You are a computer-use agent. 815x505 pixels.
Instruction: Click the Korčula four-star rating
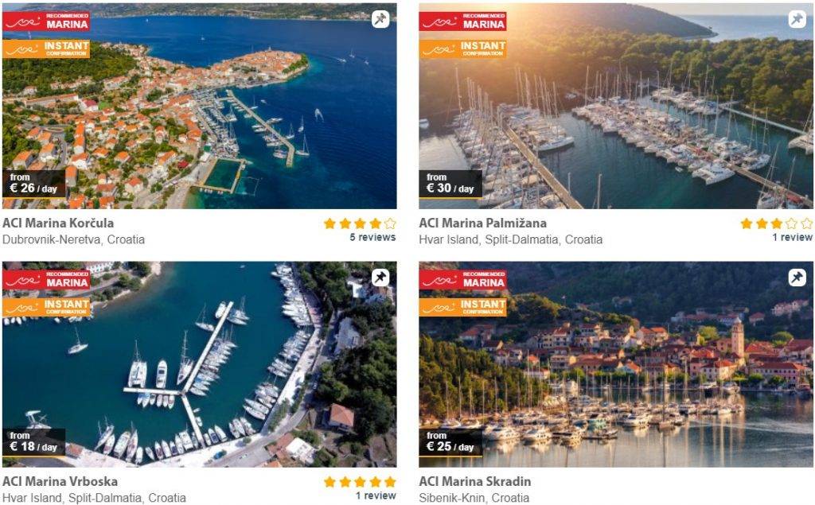click(x=360, y=223)
